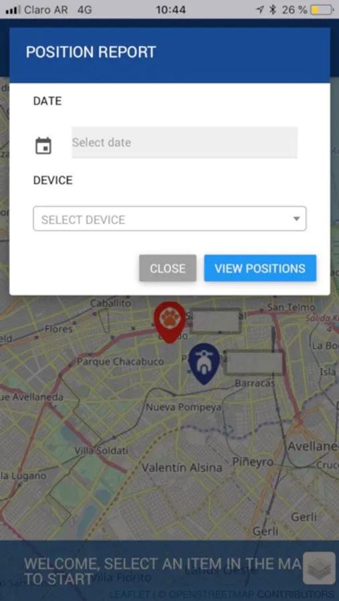This screenshot has height=601, width=339.
Task: Tap the battery icon in status bar
Action: point(322,9)
